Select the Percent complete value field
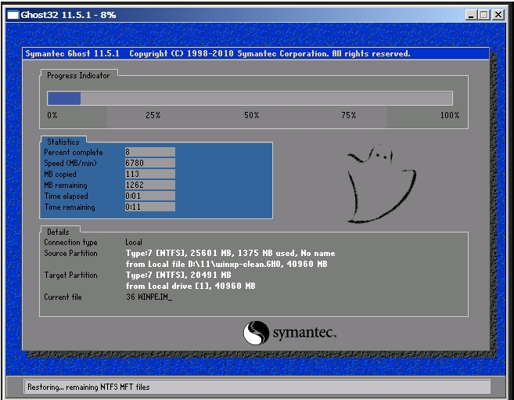The height and width of the screenshot is (400, 514). click(x=150, y=152)
